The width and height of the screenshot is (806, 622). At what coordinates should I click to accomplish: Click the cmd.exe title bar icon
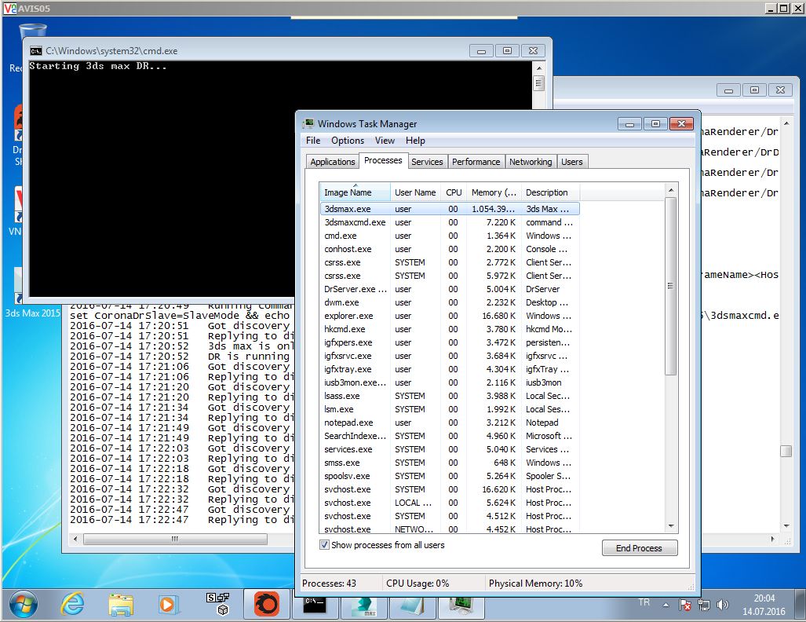click(x=35, y=51)
